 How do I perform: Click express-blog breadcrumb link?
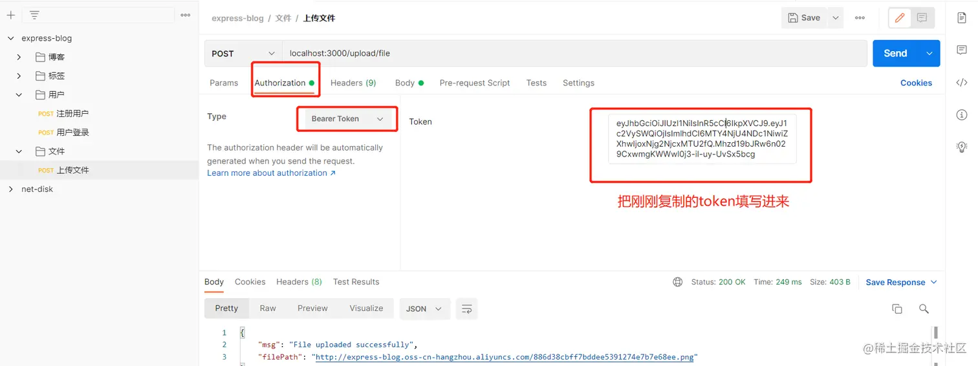[237, 18]
